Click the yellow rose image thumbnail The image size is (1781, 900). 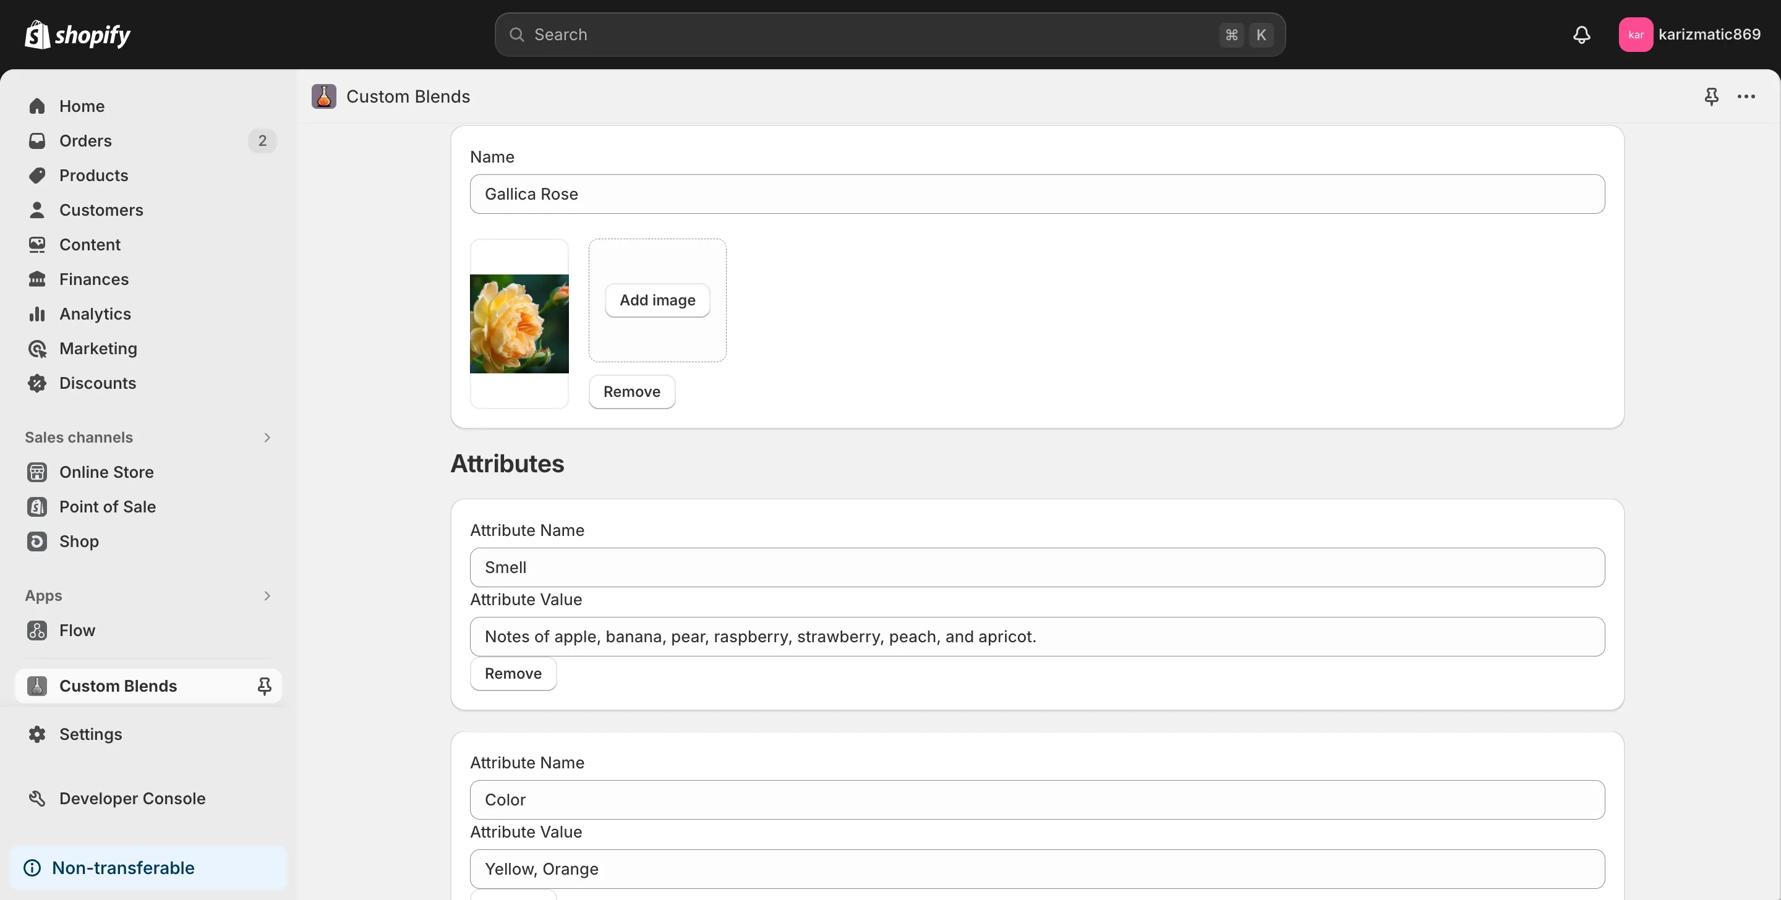[x=519, y=323]
